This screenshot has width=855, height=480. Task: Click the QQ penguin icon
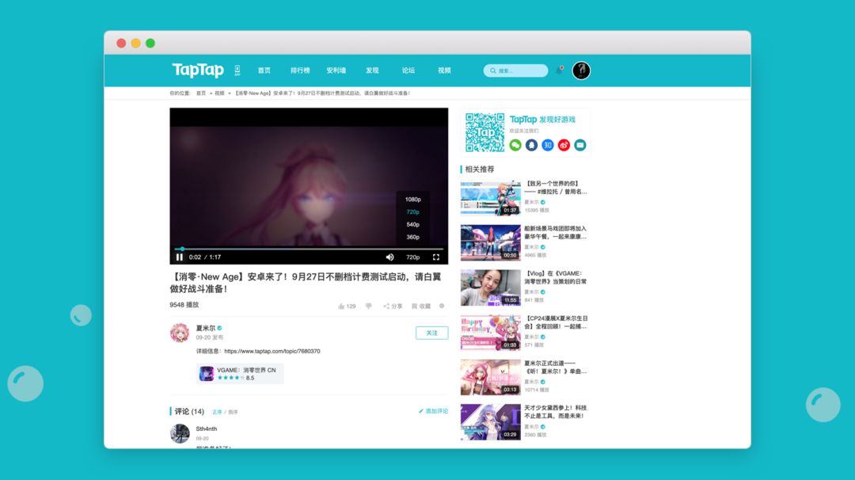532,145
